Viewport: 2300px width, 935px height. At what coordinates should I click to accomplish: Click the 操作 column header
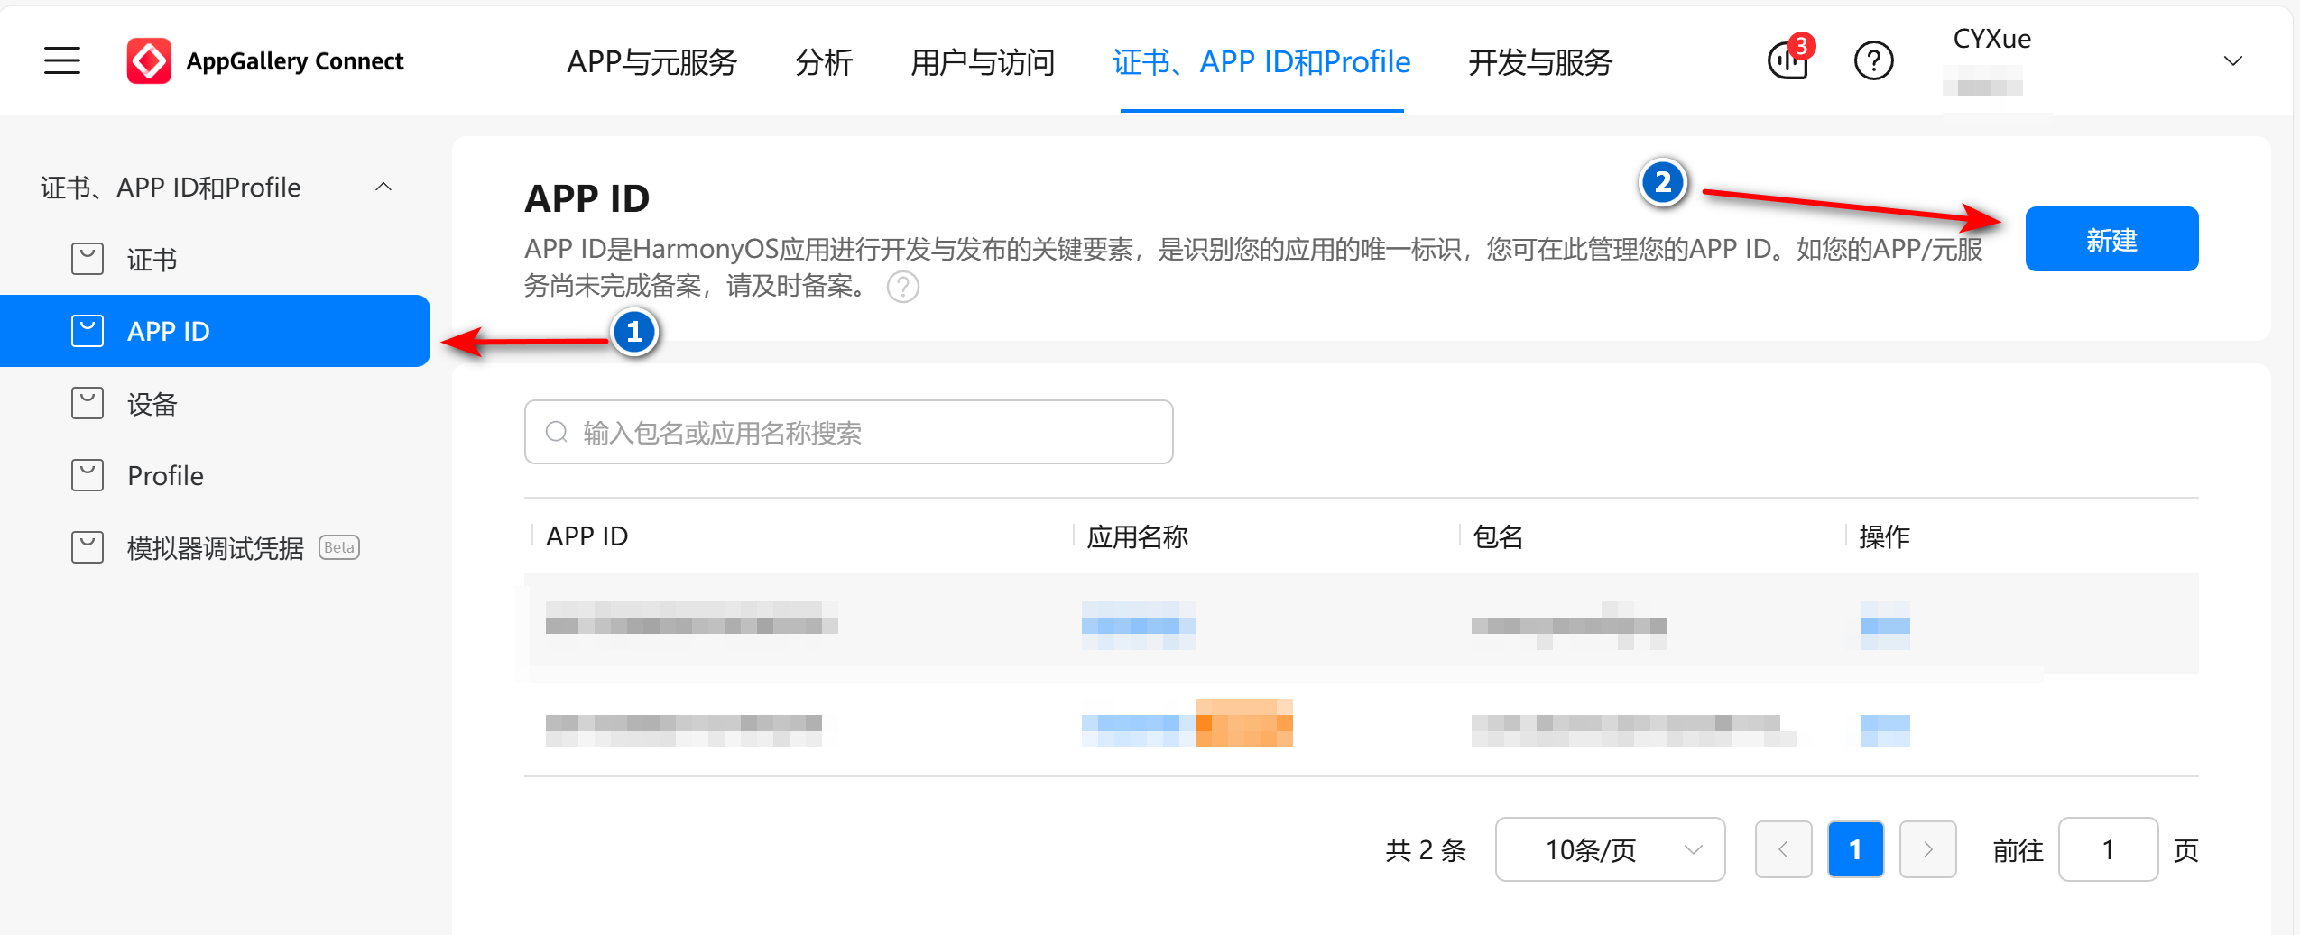(x=1884, y=536)
